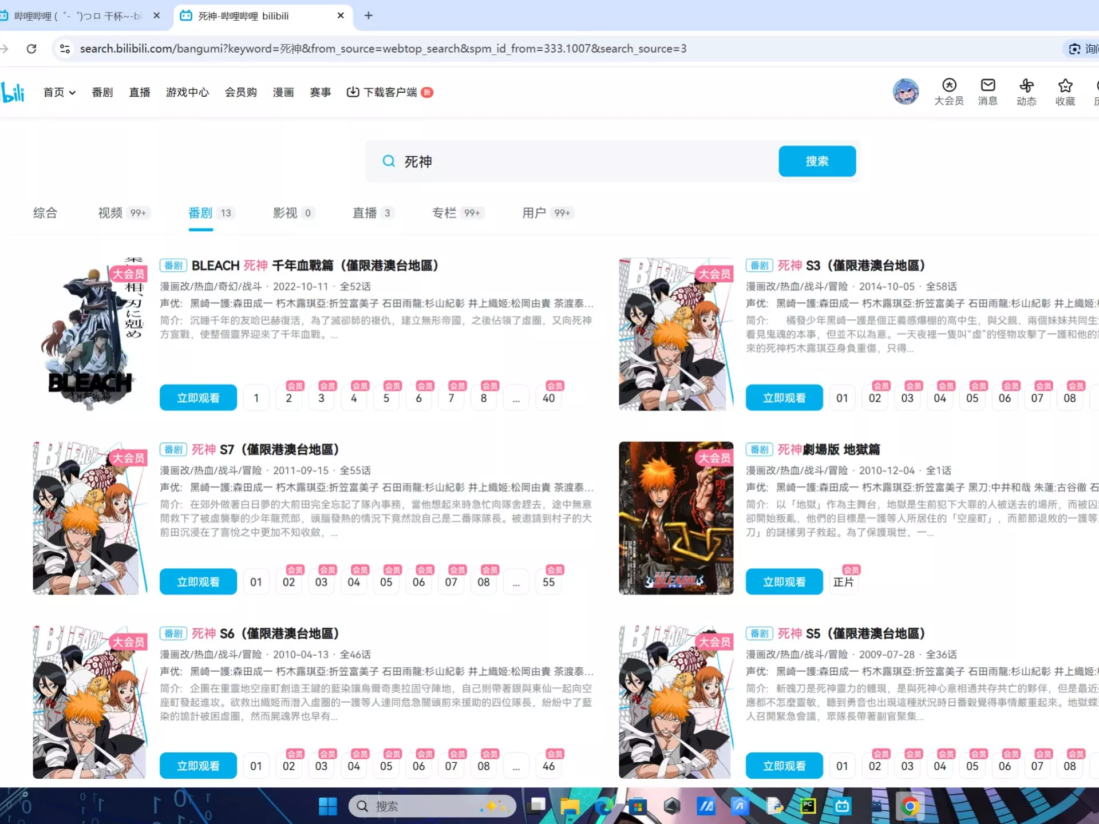
Task: Click the bilibili logo
Action: coord(13,92)
